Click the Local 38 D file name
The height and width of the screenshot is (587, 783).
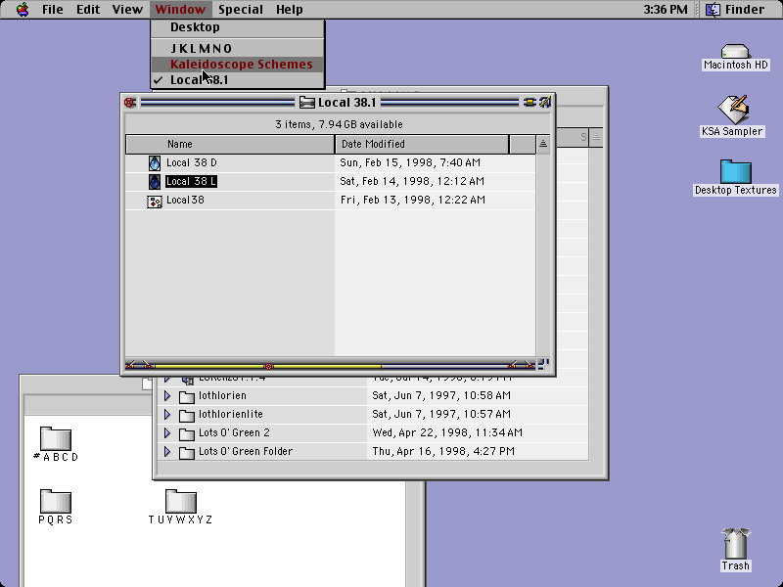(192, 162)
